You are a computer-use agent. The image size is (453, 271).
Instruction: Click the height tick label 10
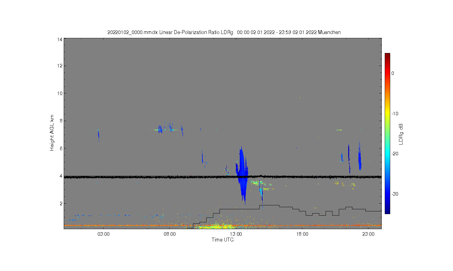pyautogui.click(x=60, y=93)
